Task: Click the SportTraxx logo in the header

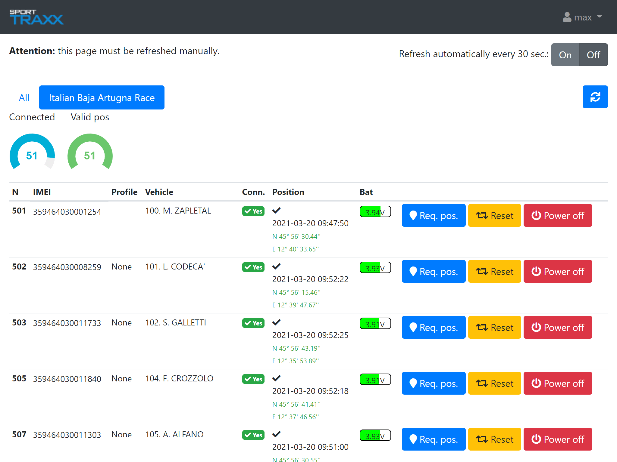Action: 36,17
